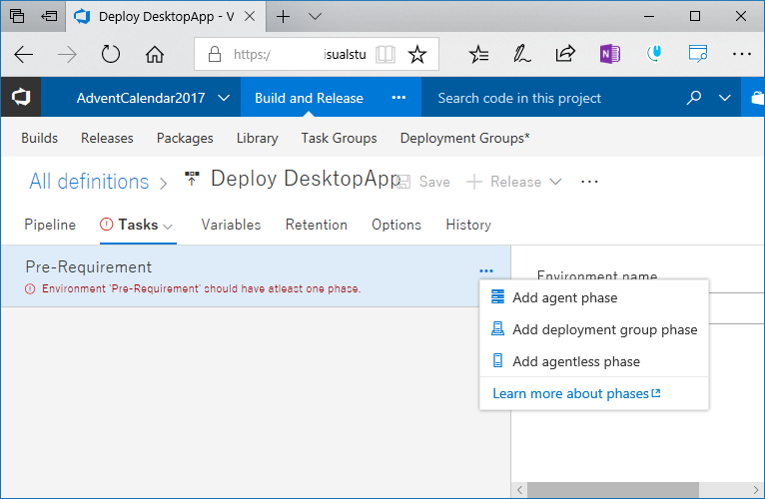
Task: Click the All definitions breadcrumb link
Action: click(x=89, y=182)
